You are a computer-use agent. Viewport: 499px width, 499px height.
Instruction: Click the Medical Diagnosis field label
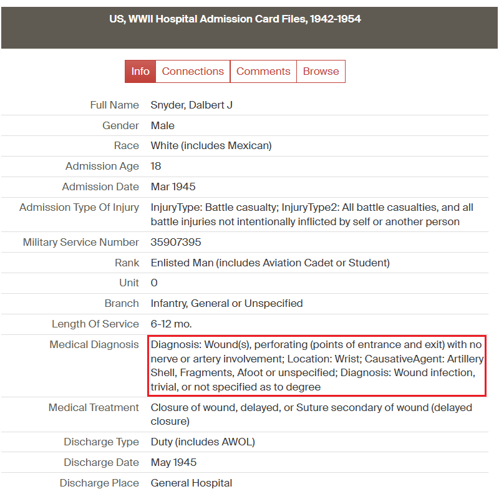coord(94,345)
